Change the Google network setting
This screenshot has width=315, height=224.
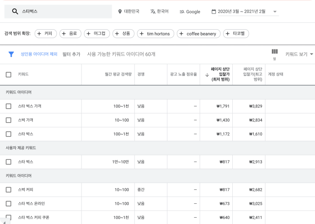(x=193, y=12)
